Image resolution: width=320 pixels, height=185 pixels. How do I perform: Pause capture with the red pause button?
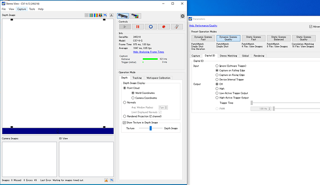click(138, 27)
